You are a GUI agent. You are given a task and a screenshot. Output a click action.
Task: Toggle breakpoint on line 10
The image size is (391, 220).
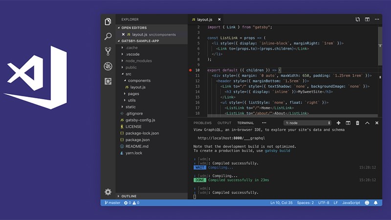(191, 70)
